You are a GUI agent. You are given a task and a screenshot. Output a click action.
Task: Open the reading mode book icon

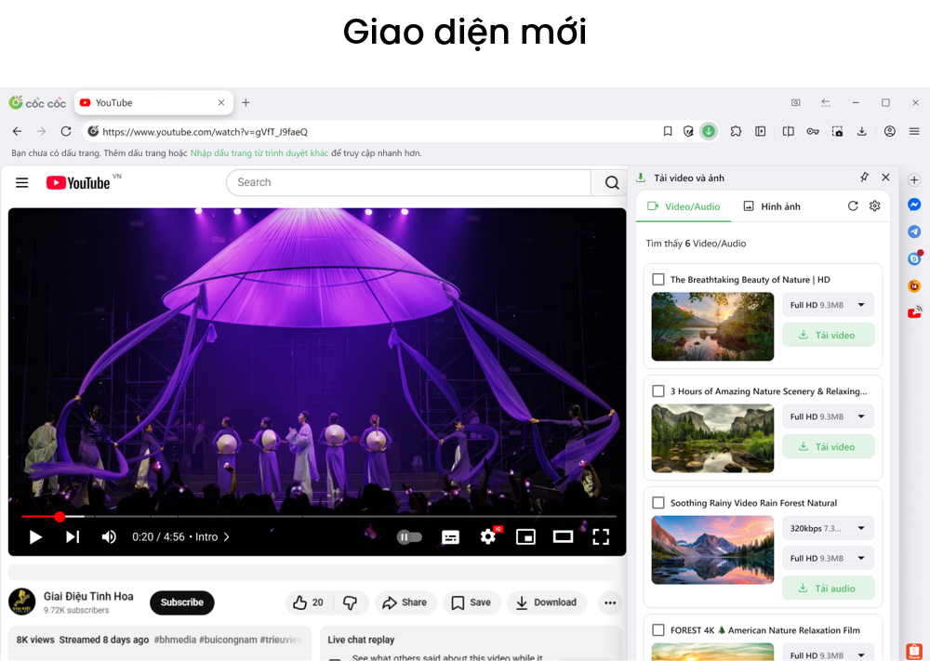coord(789,132)
